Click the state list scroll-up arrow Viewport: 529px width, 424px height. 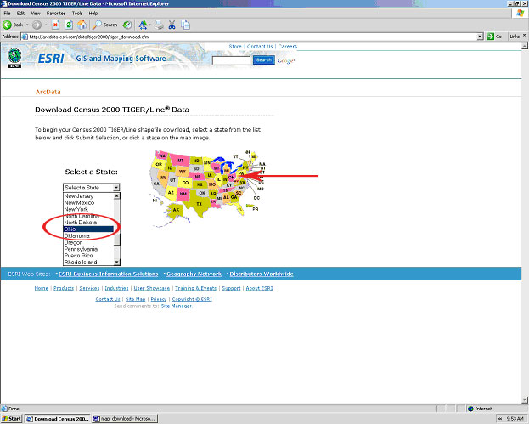(116, 195)
